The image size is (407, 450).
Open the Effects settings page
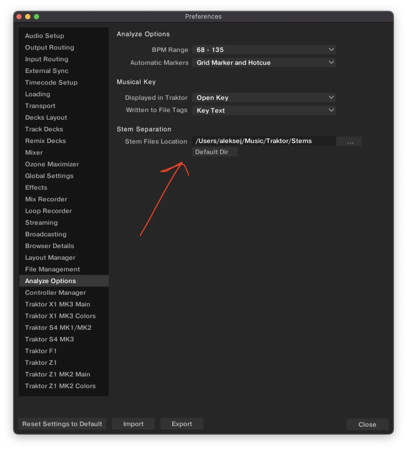click(x=36, y=187)
